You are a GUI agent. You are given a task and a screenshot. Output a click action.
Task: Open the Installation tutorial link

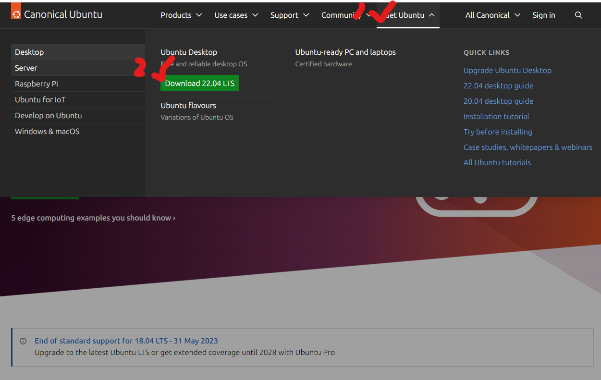coord(496,116)
